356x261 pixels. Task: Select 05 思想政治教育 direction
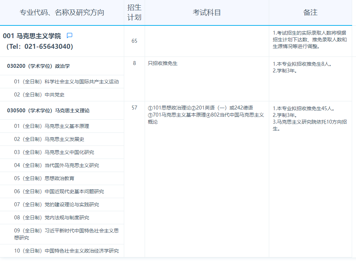pos(44,178)
